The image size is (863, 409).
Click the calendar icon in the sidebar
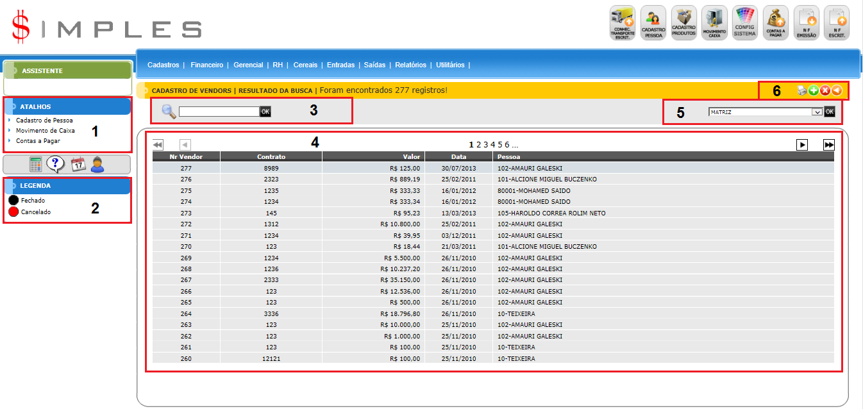point(78,165)
